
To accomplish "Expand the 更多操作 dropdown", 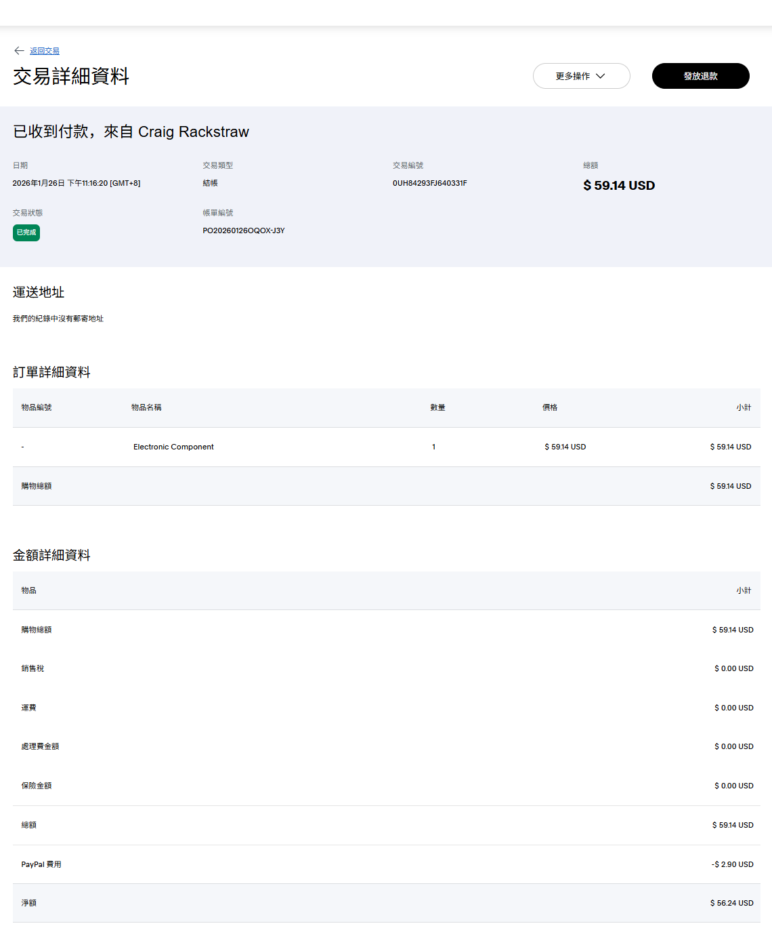I will pos(573,76).
